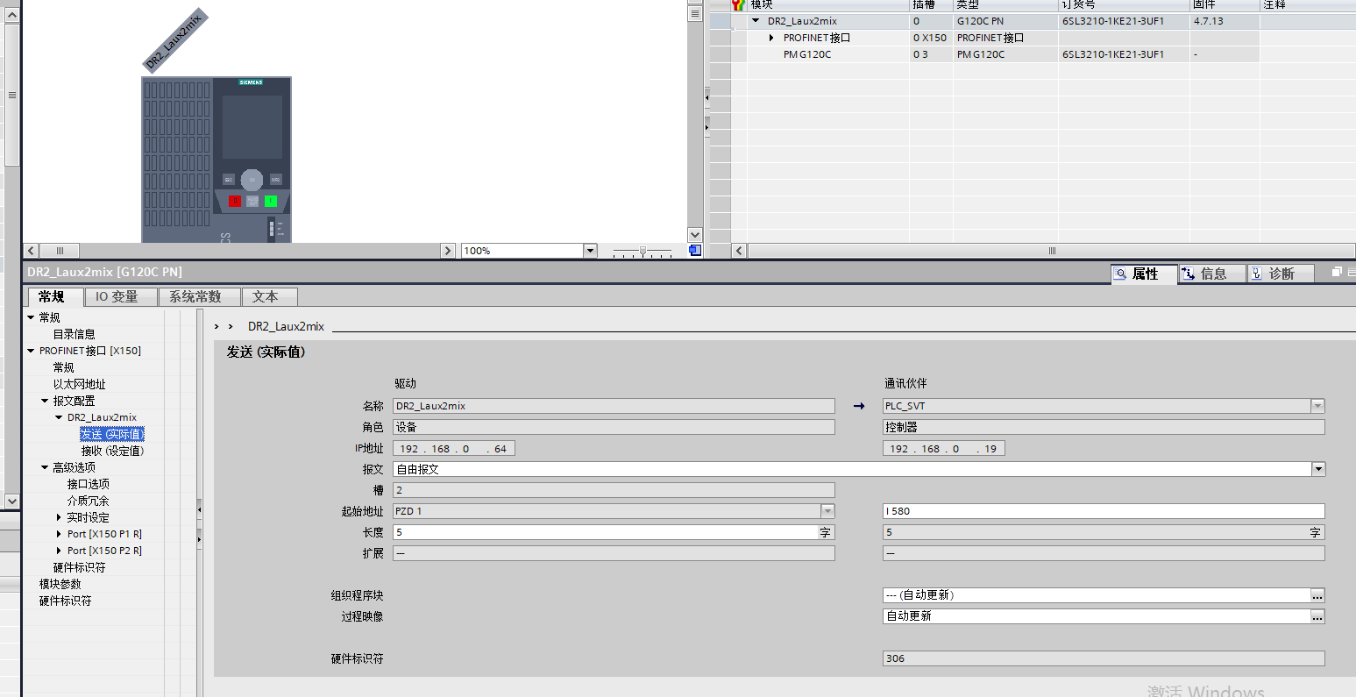Open the 100% zoom level dropdown
This screenshot has height=697, width=1356.
(x=590, y=251)
